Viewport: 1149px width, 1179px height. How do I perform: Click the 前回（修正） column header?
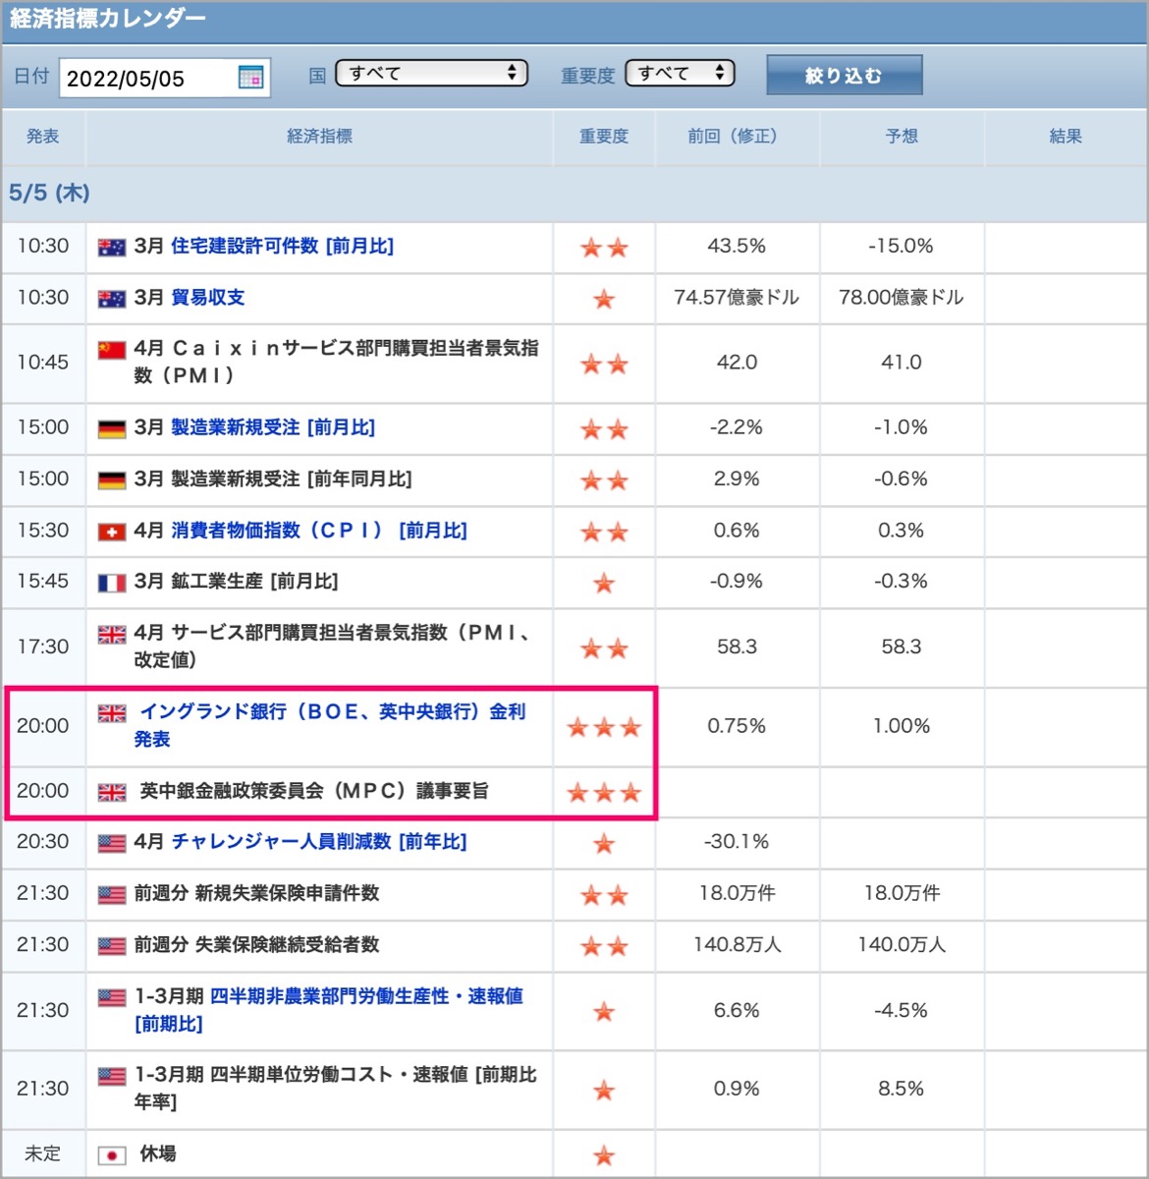(x=737, y=137)
